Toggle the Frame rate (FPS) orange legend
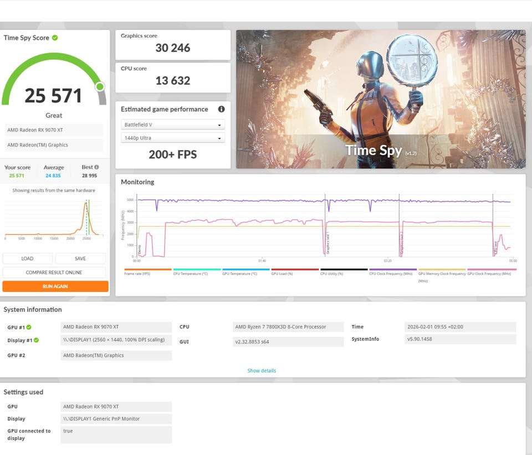 coord(147,270)
